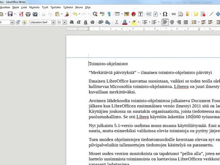Run the spelling check Abc icon
Image resolution: width=220 pixels, height=165 pixels.
tap(102, 14)
